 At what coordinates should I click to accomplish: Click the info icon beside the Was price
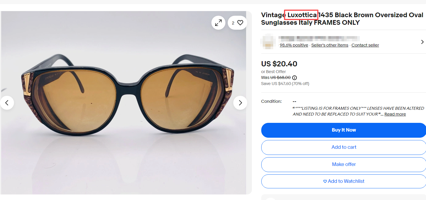coord(294,78)
